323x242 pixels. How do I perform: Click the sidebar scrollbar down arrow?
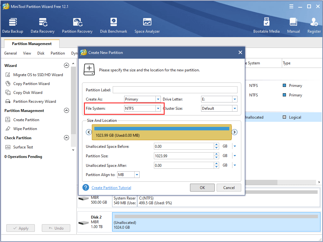[73, 150]
